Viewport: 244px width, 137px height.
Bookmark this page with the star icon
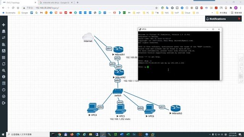[x=156, y=8]
